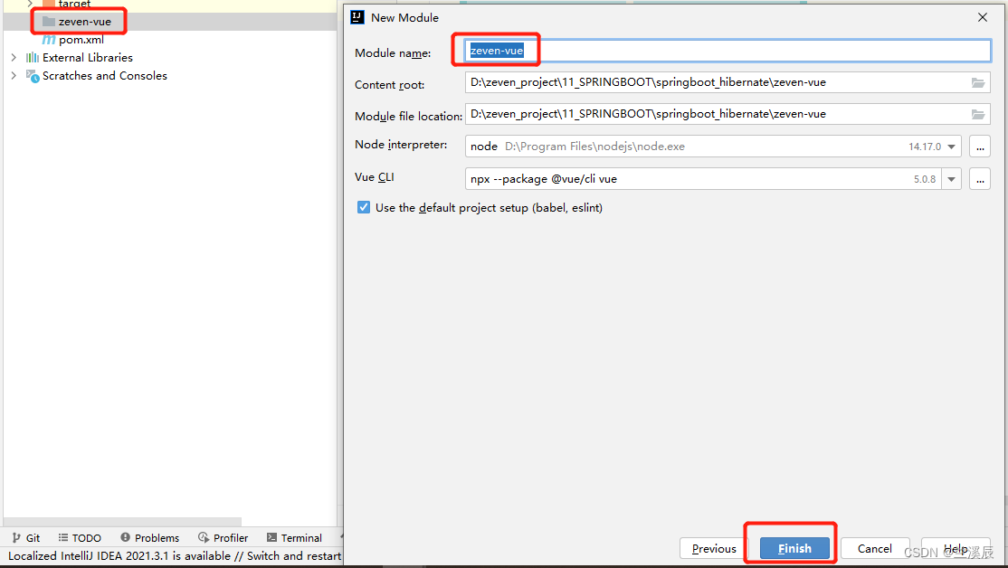Open the Node interpreter dropdown
Image resolution: width=1008 pixels, height=568 pixels.
tap(951, 147)
